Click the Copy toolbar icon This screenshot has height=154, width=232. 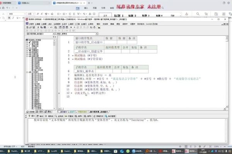click(41, 27)
